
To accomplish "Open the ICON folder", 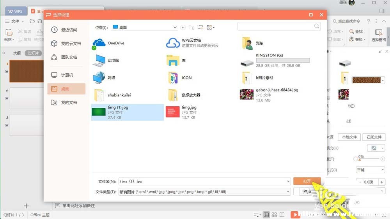I will tap(179, 78).
